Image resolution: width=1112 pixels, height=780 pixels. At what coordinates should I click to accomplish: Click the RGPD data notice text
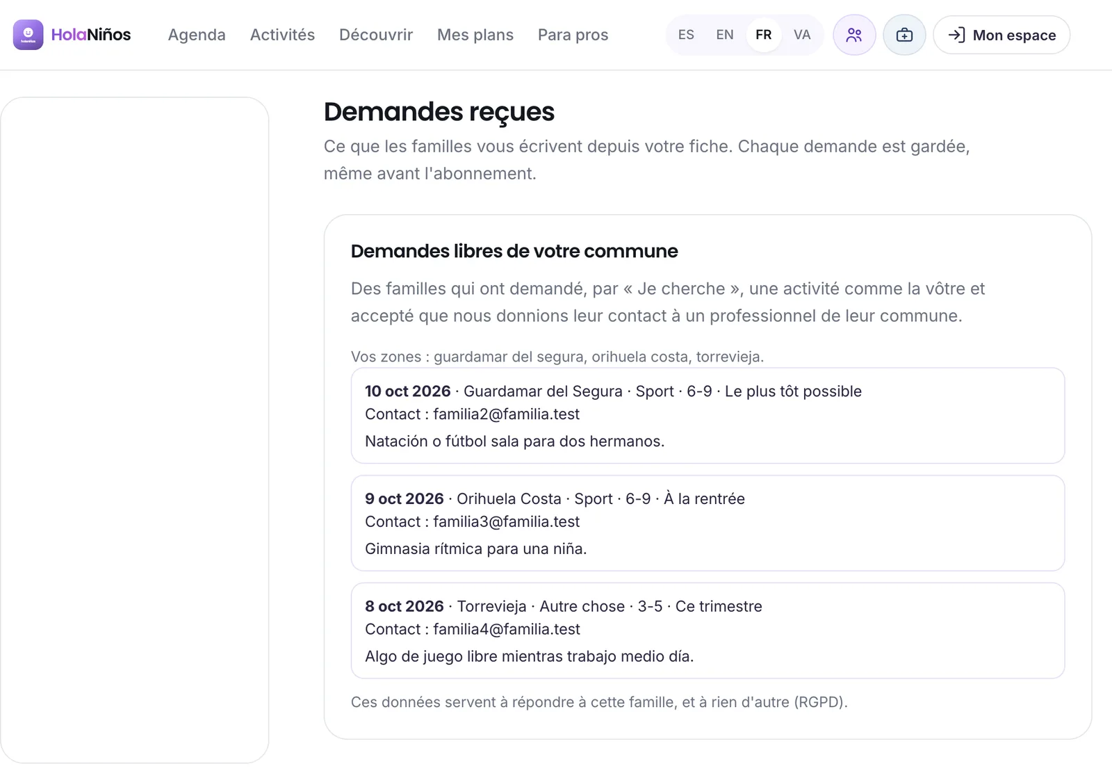(599, 702)
